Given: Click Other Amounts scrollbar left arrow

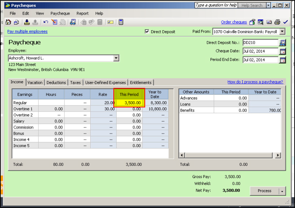Looking at the screenshot, I should [x=182, y=155].
